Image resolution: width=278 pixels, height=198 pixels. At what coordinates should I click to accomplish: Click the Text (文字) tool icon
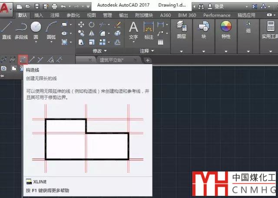point(133,29)
